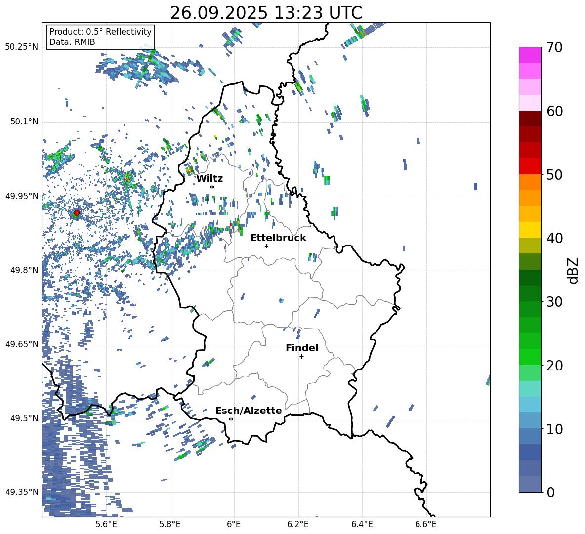Select the Ettelbruck station cross marker
Viewport: 585px width, 534px height.
[x=266, y=246]
